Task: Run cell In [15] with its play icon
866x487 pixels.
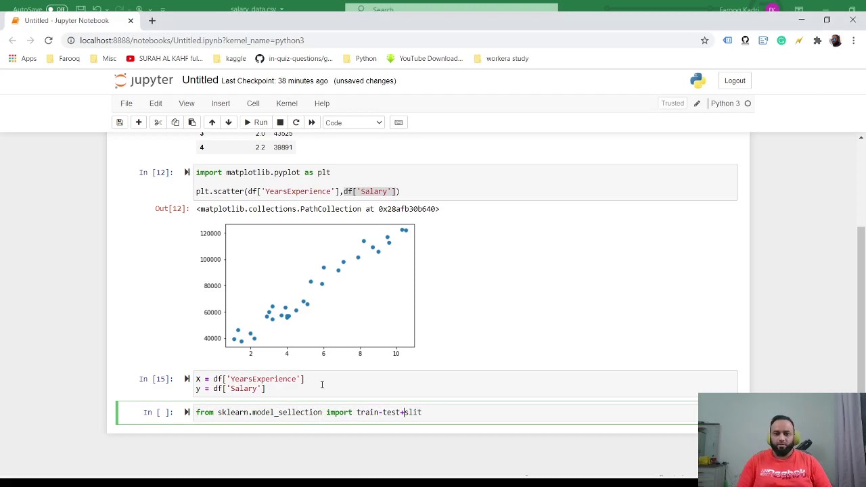Action: (x=187, y=379)
